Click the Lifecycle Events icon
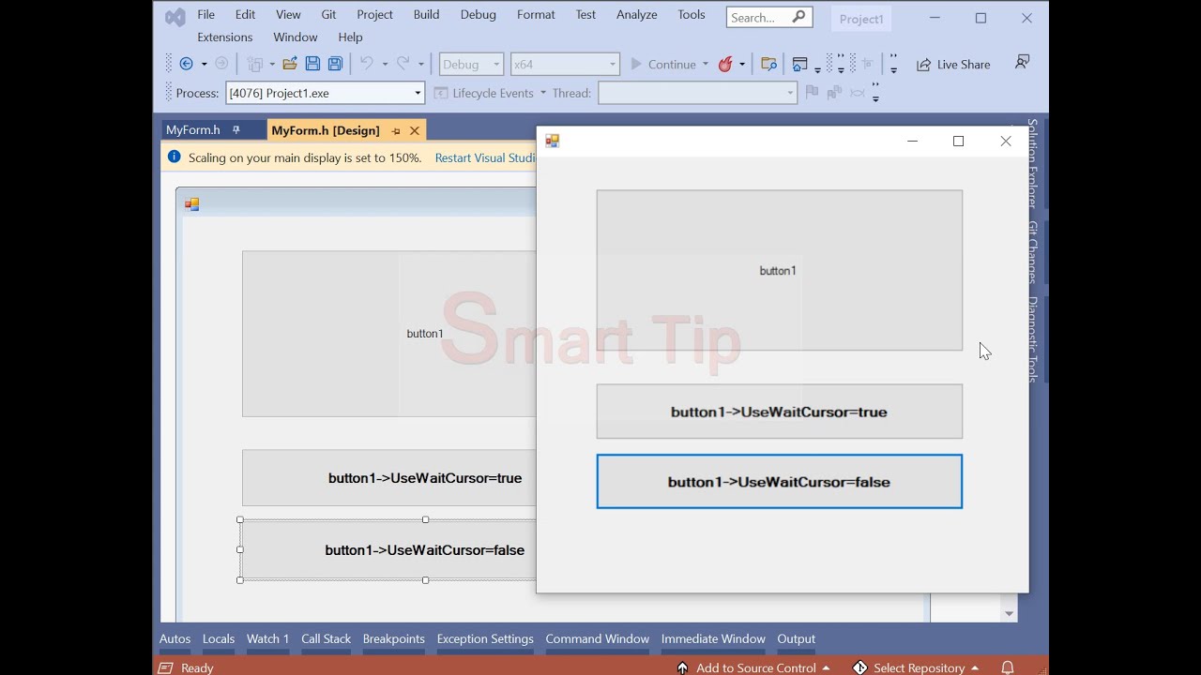This screenshot has width=1201, height=675. (441, 93)
